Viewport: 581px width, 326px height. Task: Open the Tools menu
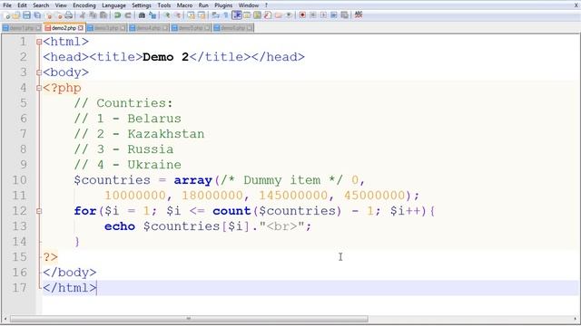pos(163,5)
